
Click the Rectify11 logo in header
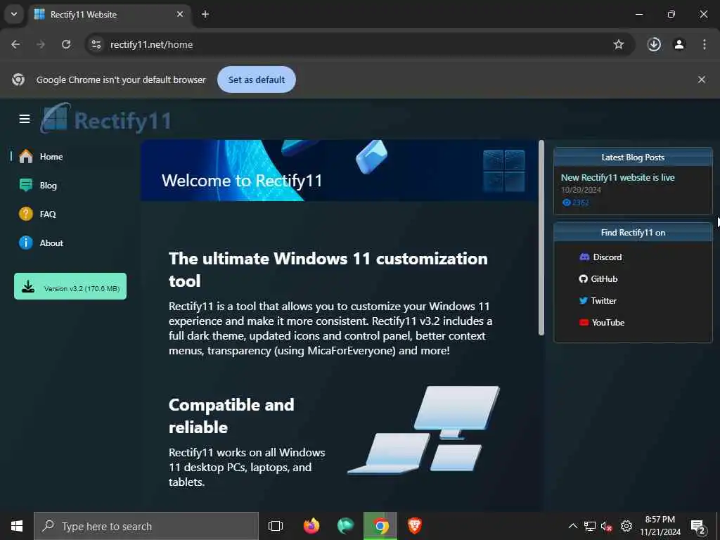pyautogui.click(x=105, y=118)
